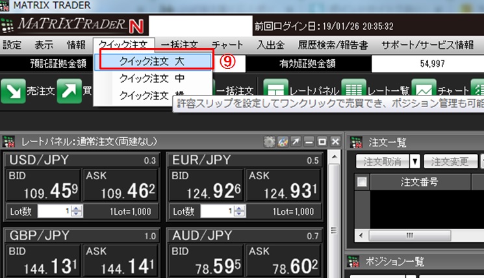This screenshot has width=484, height=278.
Task: Click the green sell order arrow icon
Action: click(13, 91)
